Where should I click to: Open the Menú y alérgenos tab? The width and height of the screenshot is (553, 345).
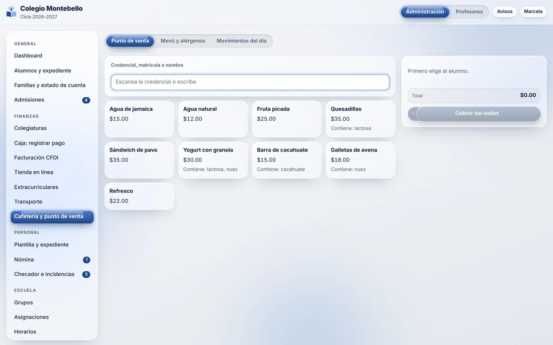pyautogui.click(x=183, y=41)
